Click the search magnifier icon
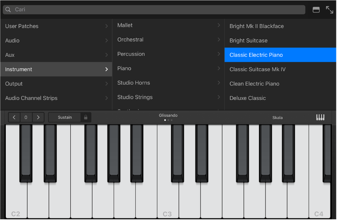 coord(8,10)
